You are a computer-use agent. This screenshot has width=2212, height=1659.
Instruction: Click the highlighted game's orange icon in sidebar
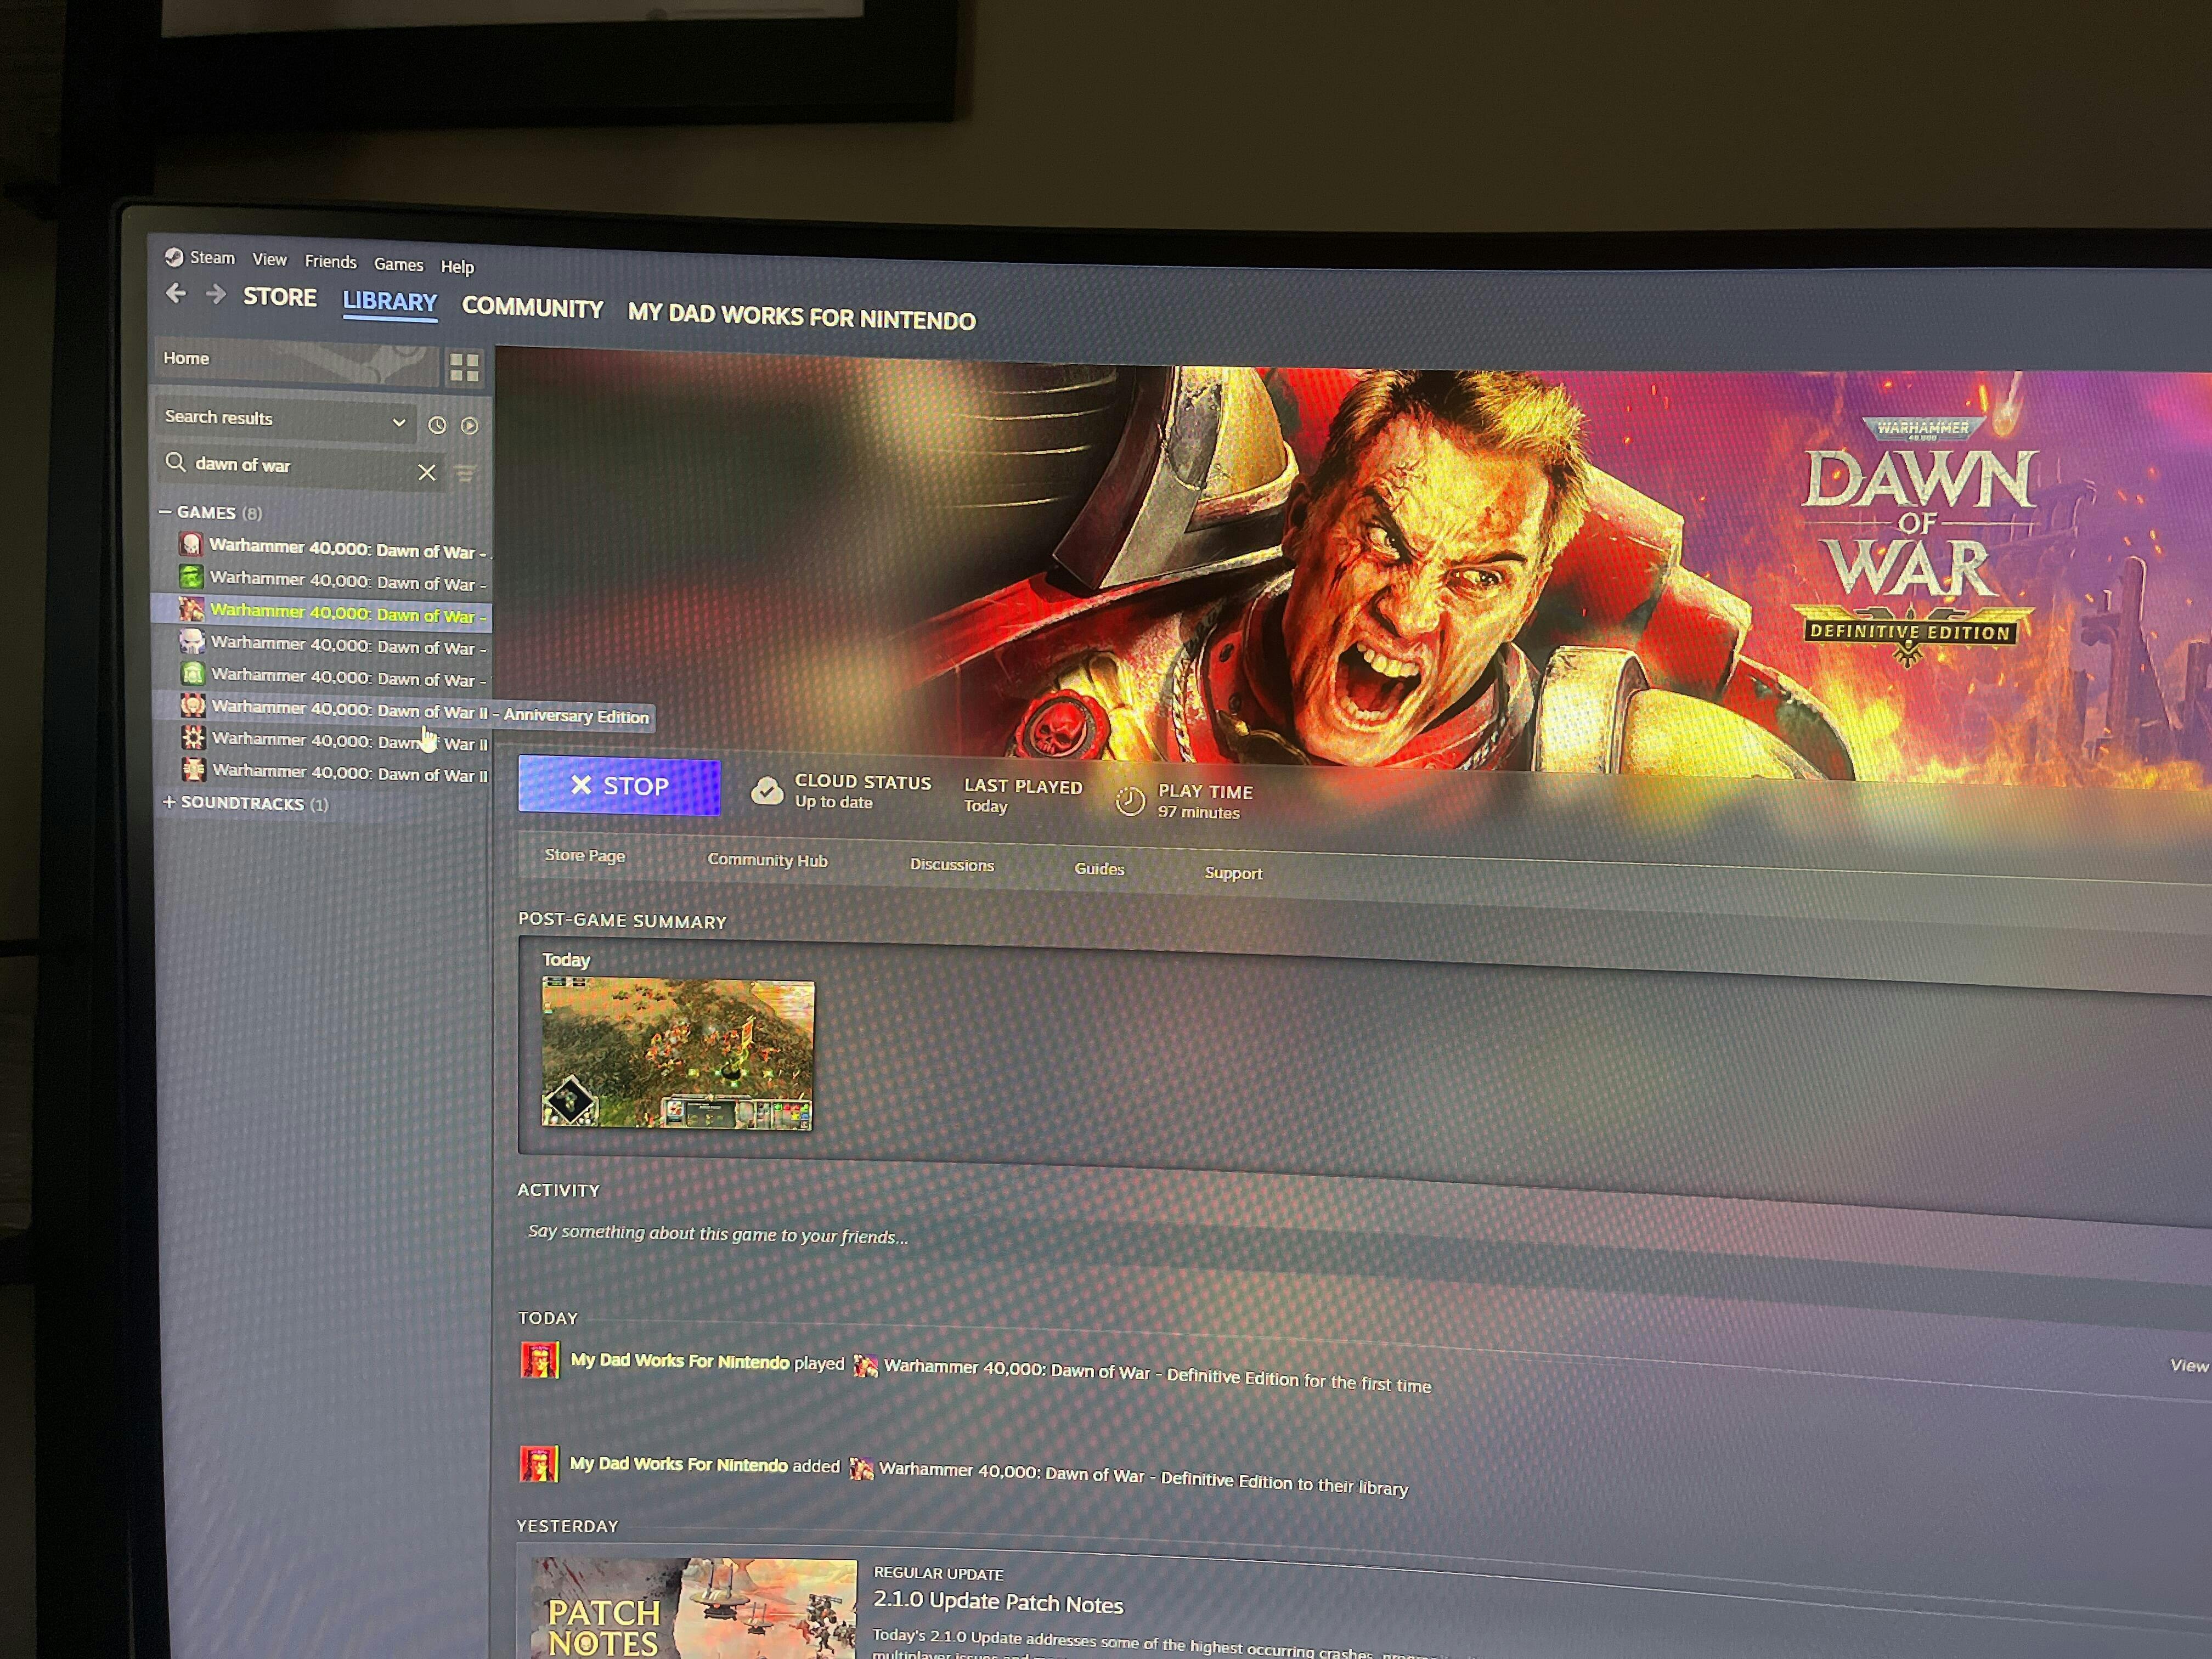coord(191,609)
